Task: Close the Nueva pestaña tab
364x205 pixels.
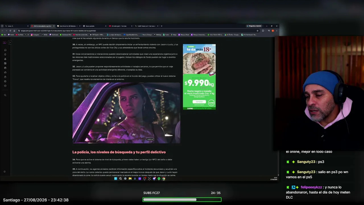Action: (106, 26)
